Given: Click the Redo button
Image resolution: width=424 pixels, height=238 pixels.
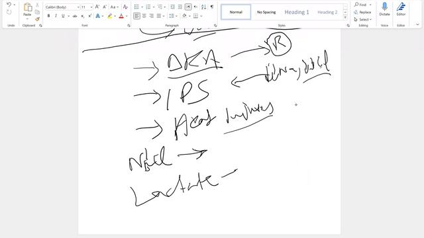Looking at the screenshot, I should coord(9,12).
